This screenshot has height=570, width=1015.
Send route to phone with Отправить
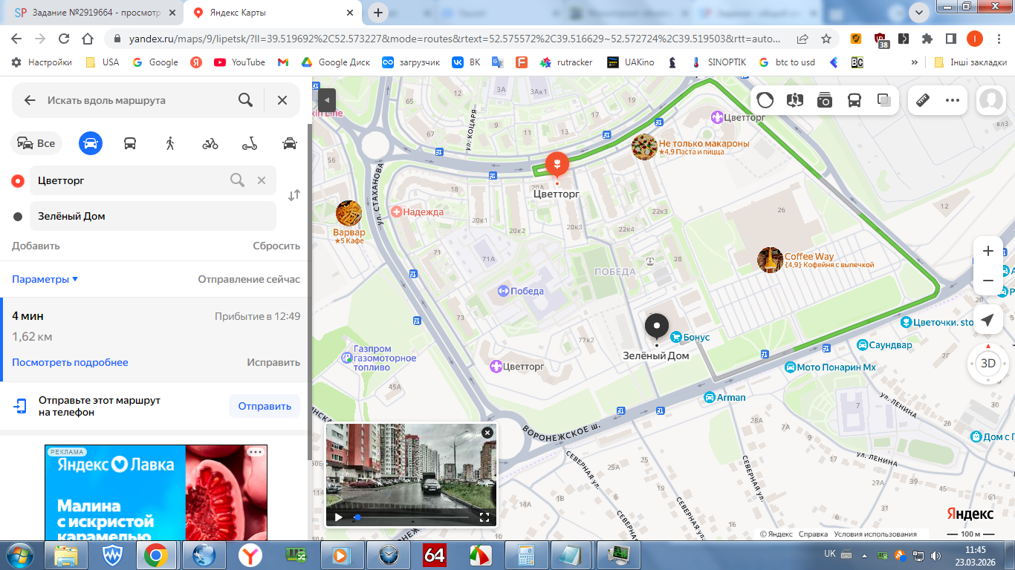coord(265,406)
